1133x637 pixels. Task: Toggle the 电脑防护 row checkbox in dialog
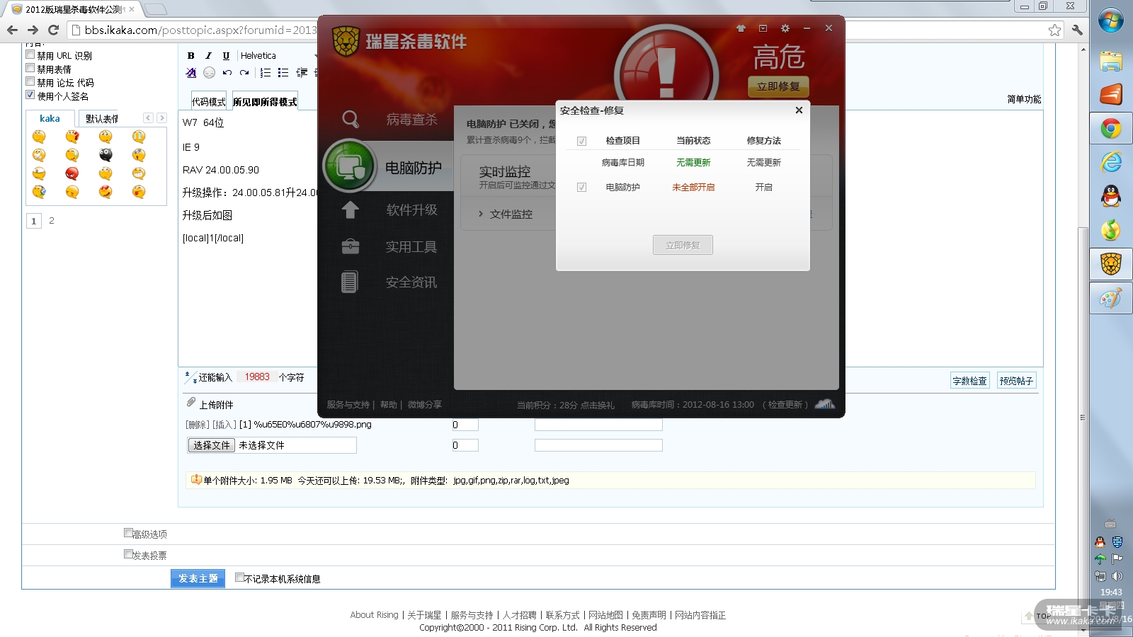[x=581, y=188]
